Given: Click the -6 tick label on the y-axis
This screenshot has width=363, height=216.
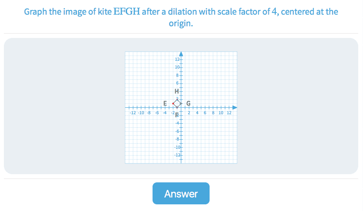Looking at the screenshot, I should point(178,131).
